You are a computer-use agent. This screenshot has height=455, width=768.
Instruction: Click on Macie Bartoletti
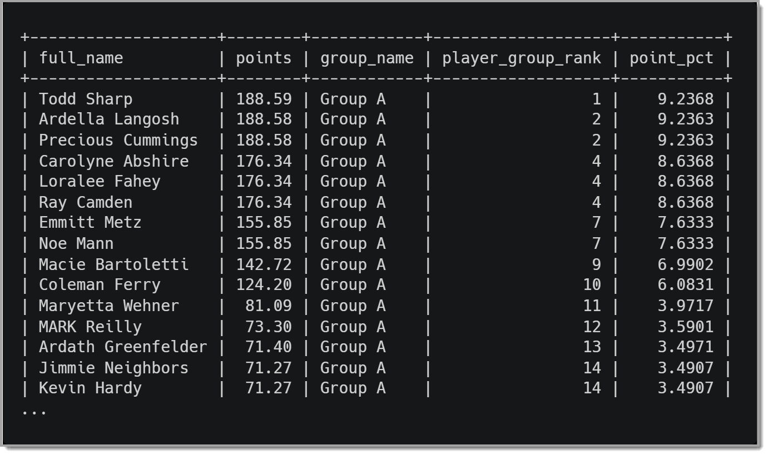[x=114, y=264]
